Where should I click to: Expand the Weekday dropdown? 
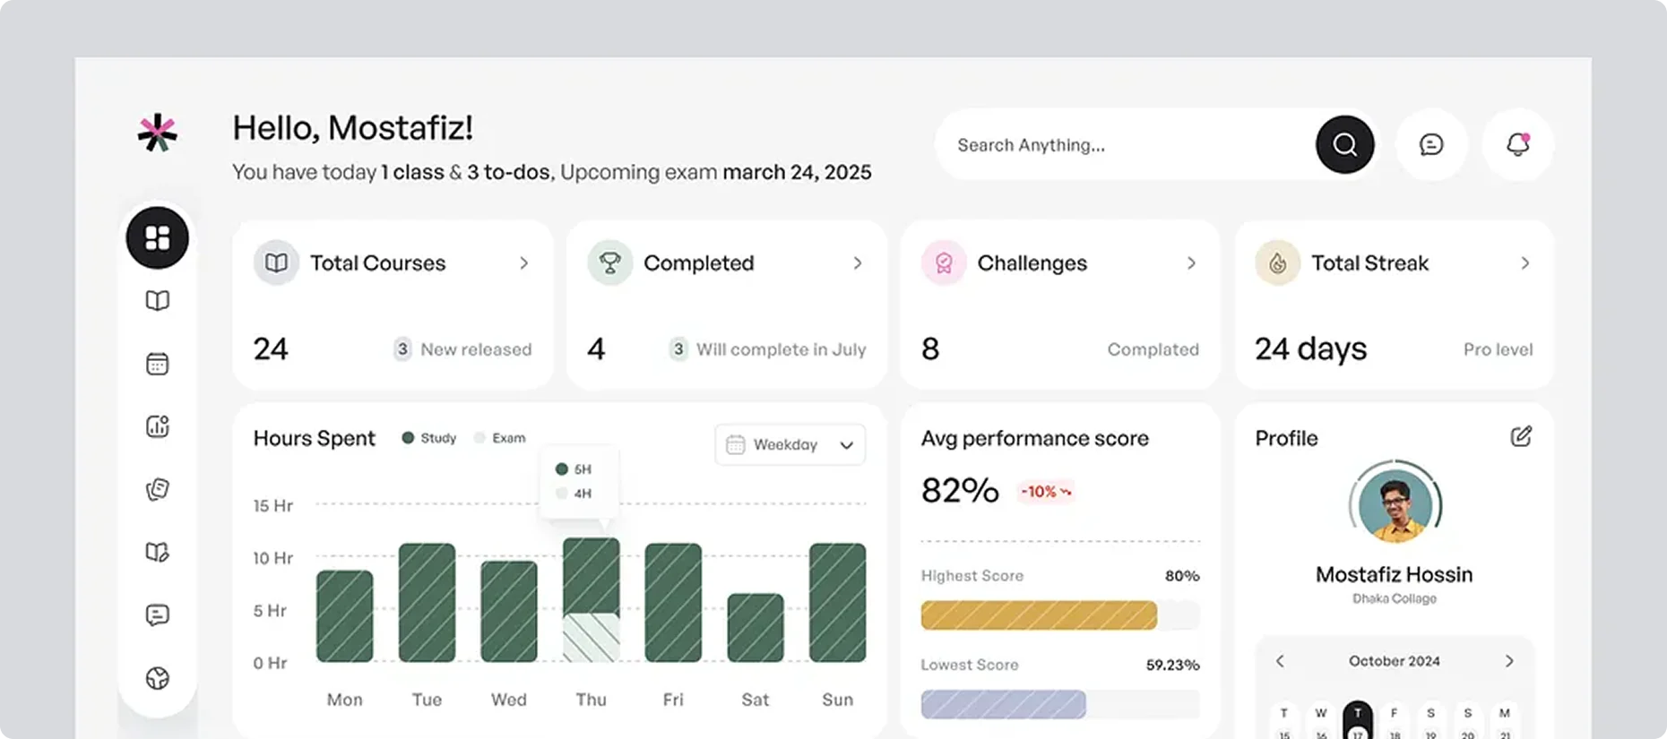790,444
